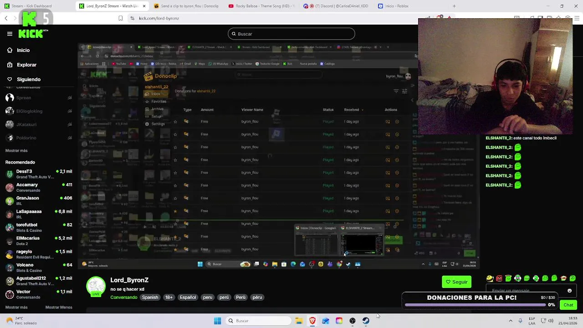
Task: Open Poldorino's channel in sidebar
Action: click(x=39, y=138)
